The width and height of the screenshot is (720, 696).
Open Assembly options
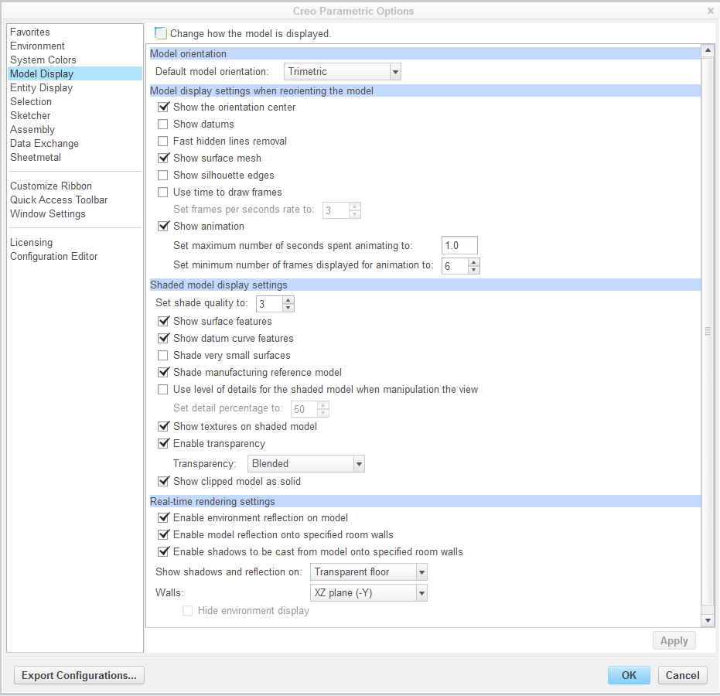pyautogui.click(x=32, y=129)
